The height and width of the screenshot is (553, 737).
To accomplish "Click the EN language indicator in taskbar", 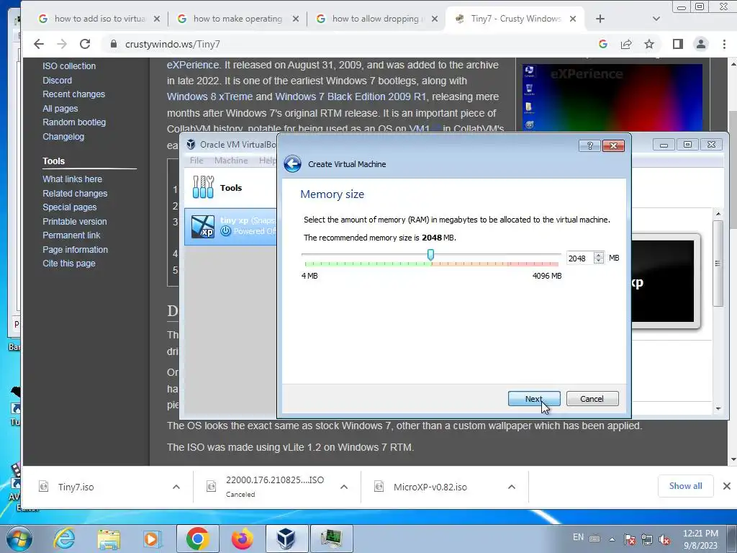I will pos(578,537).
